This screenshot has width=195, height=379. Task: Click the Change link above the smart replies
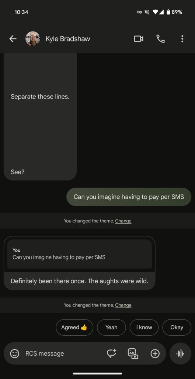pyautogui.click(x=123, y=305)
